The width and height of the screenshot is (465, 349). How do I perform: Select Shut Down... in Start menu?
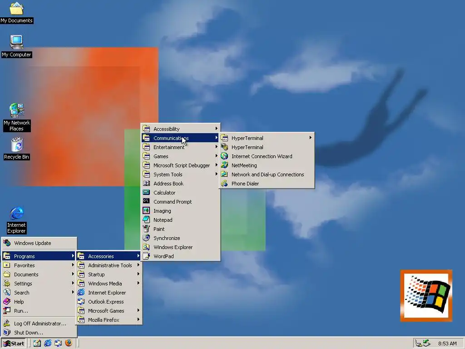(39, 333)
